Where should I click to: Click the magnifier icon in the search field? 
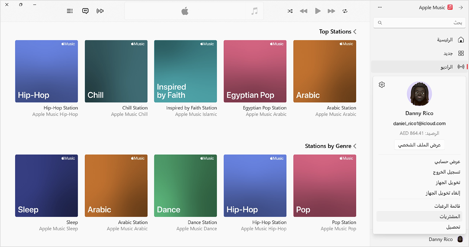(x=380, y=22)
